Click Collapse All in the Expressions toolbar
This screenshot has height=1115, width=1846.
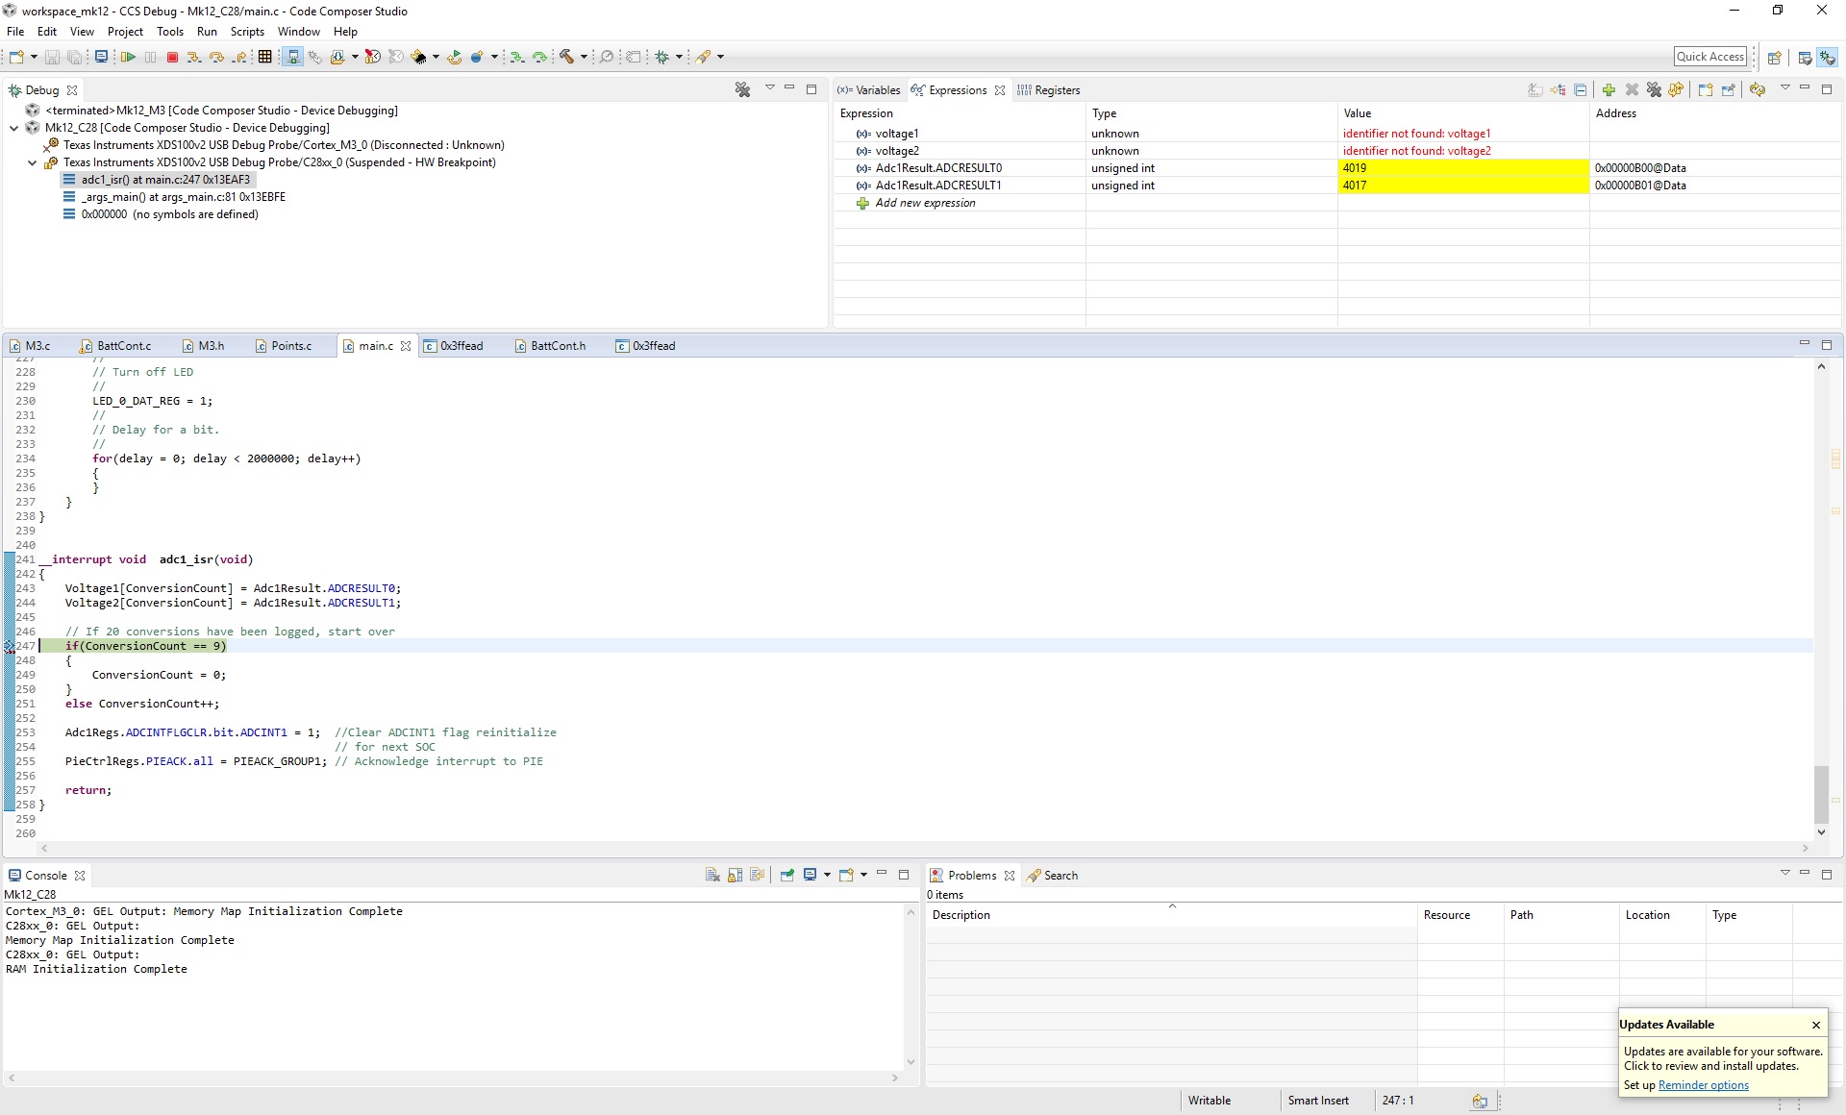(1581, 90)
